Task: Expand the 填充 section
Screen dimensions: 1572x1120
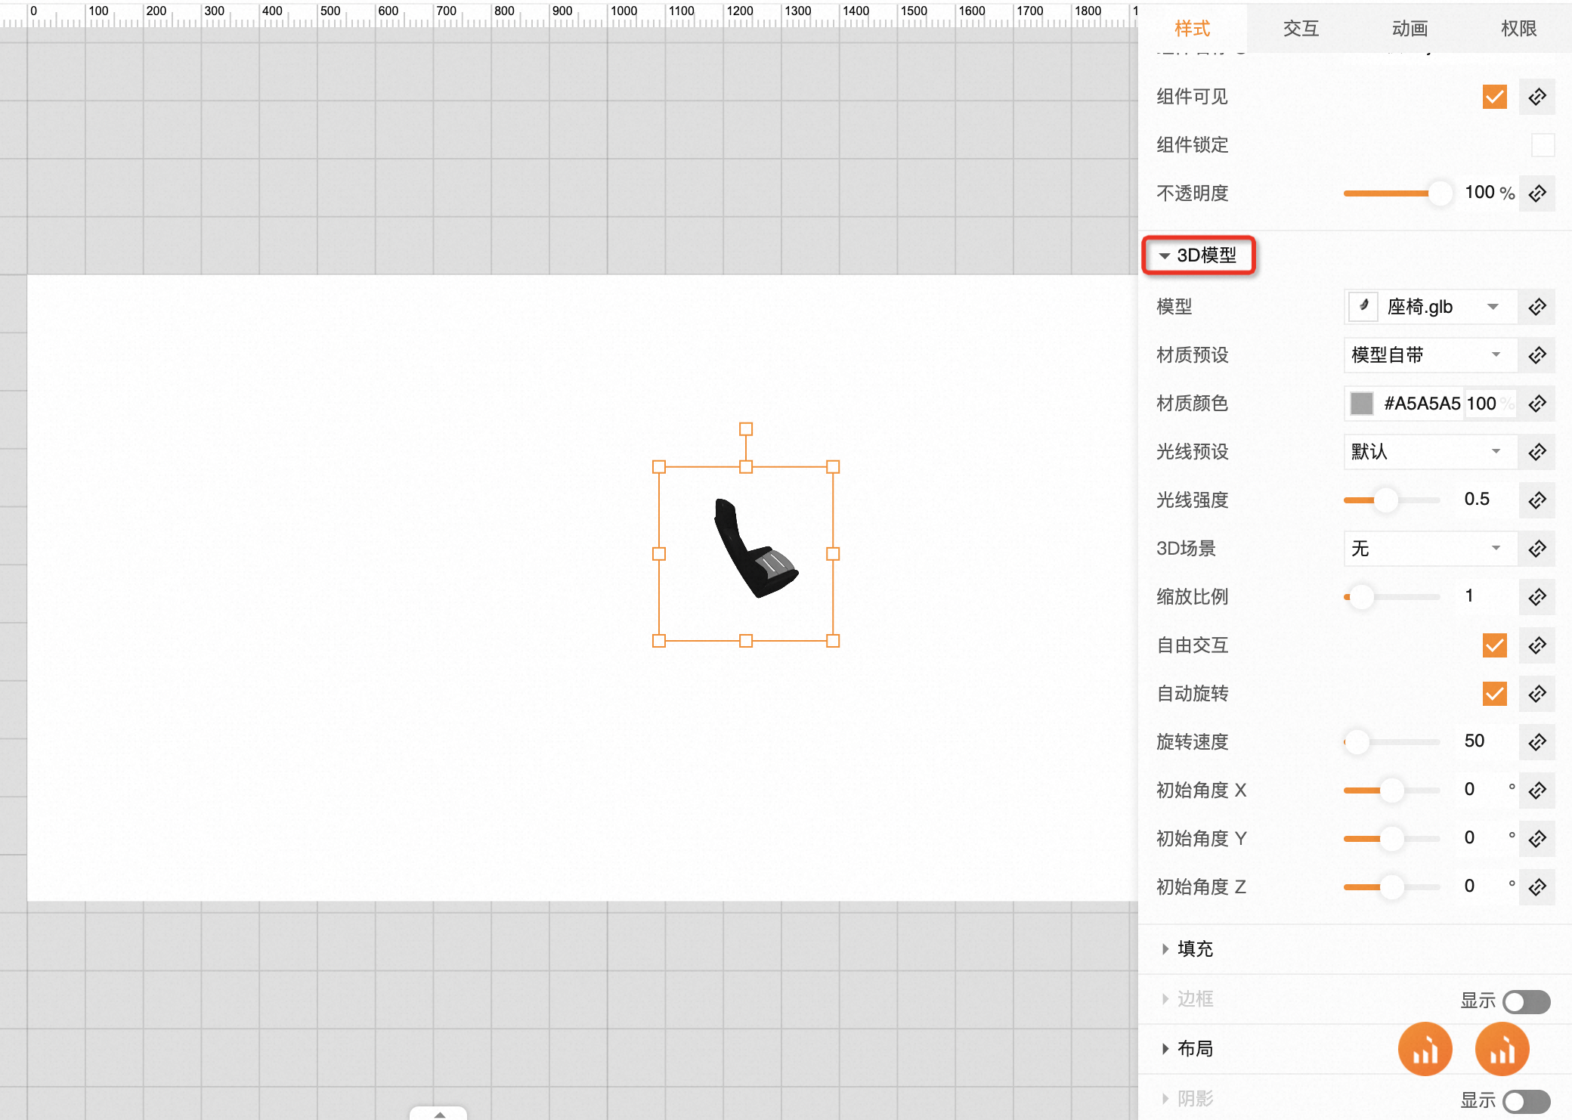Action: click(1194, 948)
